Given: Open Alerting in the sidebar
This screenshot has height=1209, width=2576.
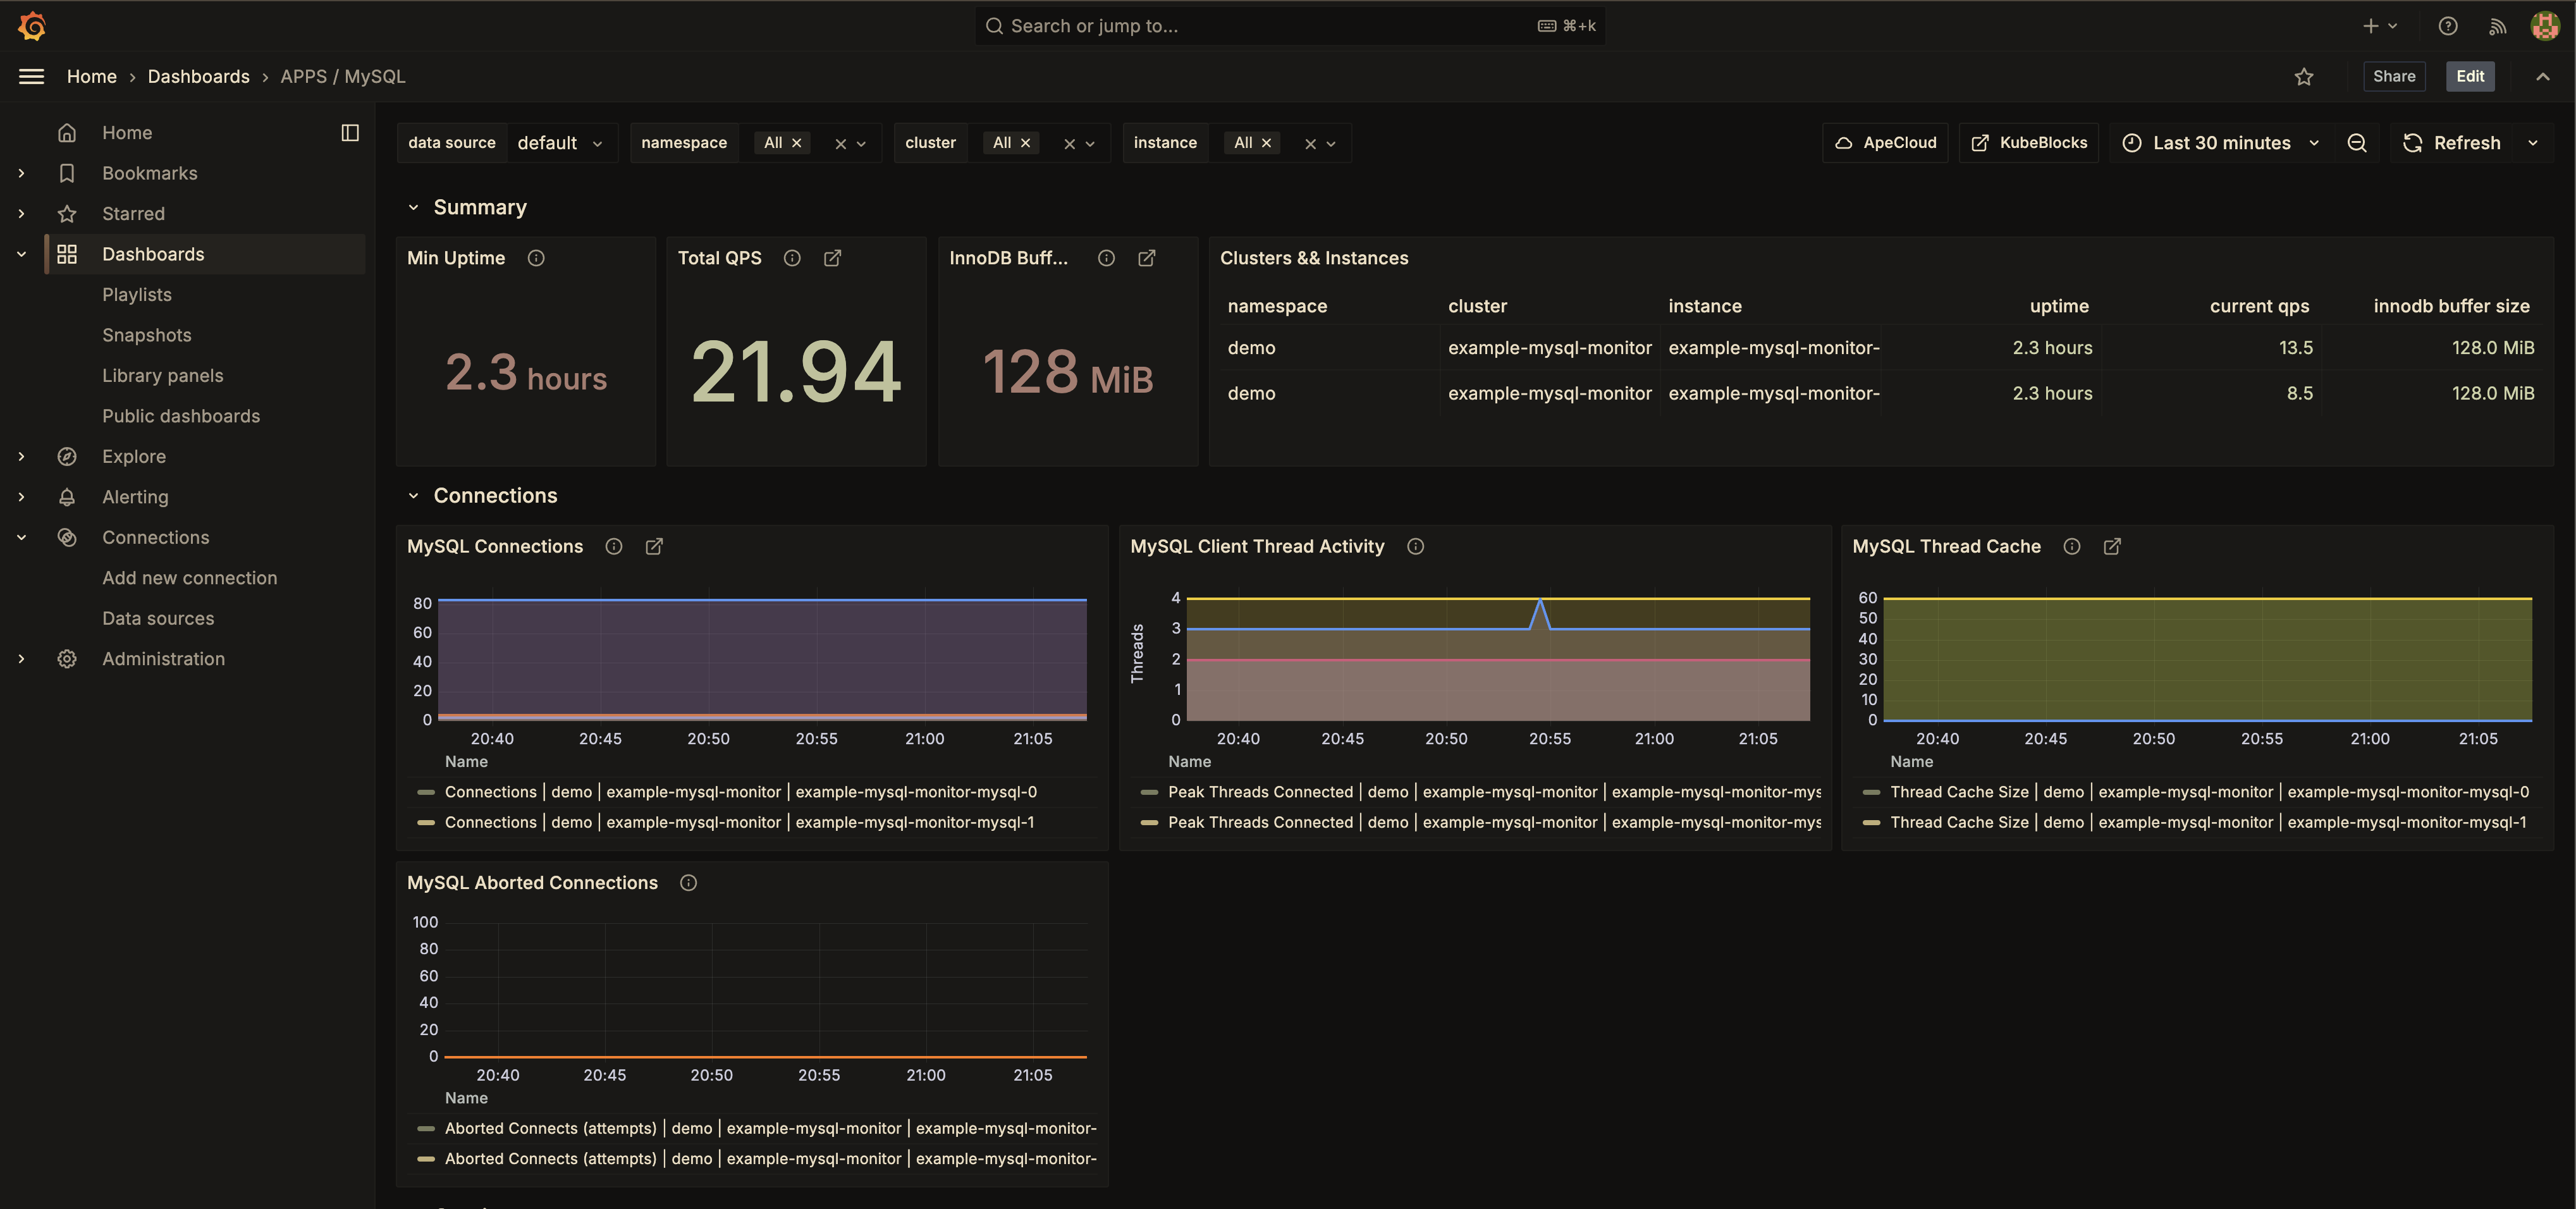Looking at the screenshot, I should (135, 497).
